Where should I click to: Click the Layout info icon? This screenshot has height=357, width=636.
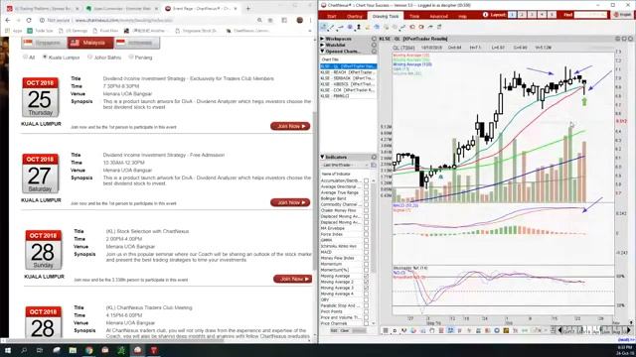[x=485, y=15]
